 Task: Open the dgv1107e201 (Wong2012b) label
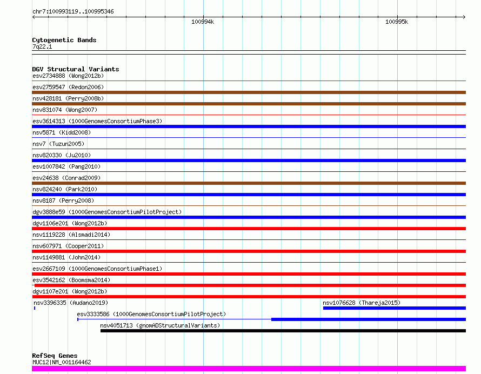point(70,291)
